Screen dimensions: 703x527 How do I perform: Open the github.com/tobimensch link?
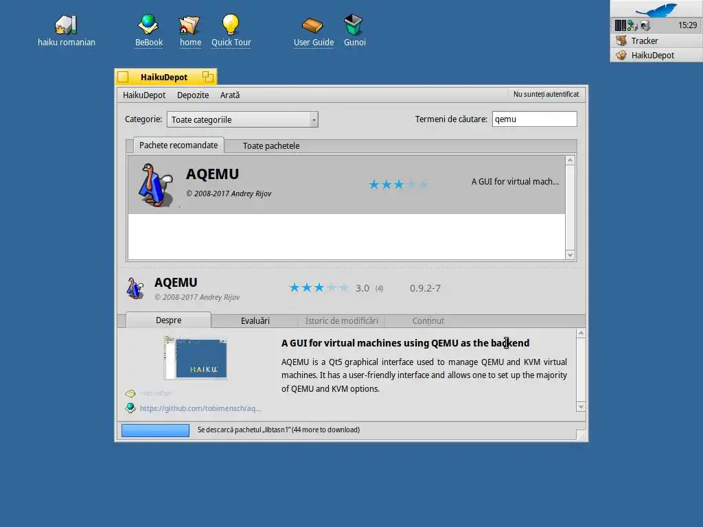[200, 408]
